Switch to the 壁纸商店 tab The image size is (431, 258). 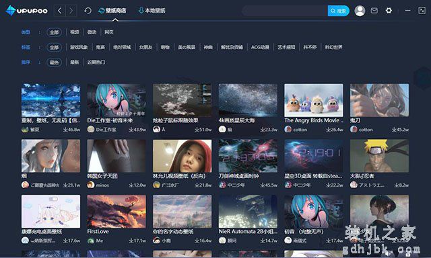(112, 11)
